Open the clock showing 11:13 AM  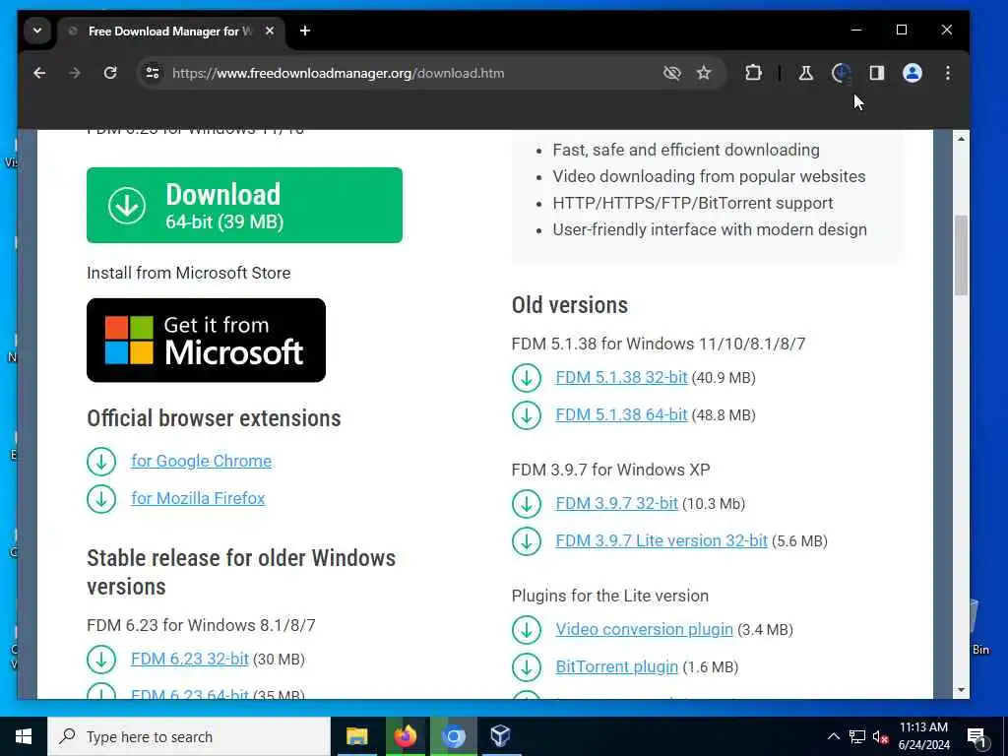coord(923,736)
